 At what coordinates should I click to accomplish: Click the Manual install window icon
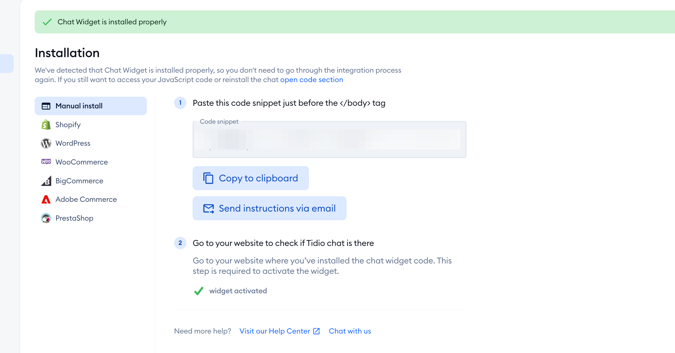(x=46, y=106)
